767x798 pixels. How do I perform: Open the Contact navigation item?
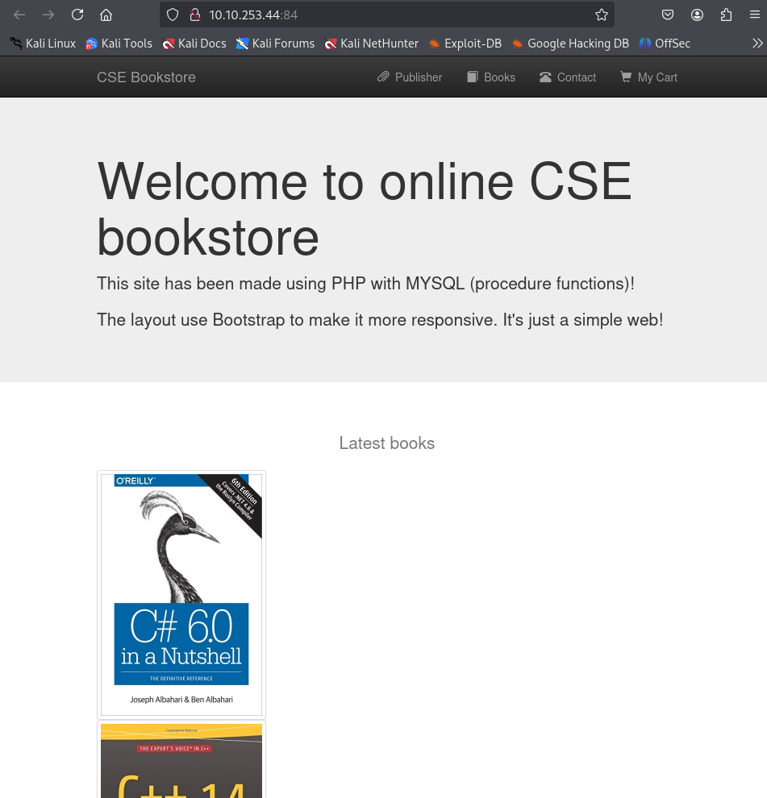567,77
